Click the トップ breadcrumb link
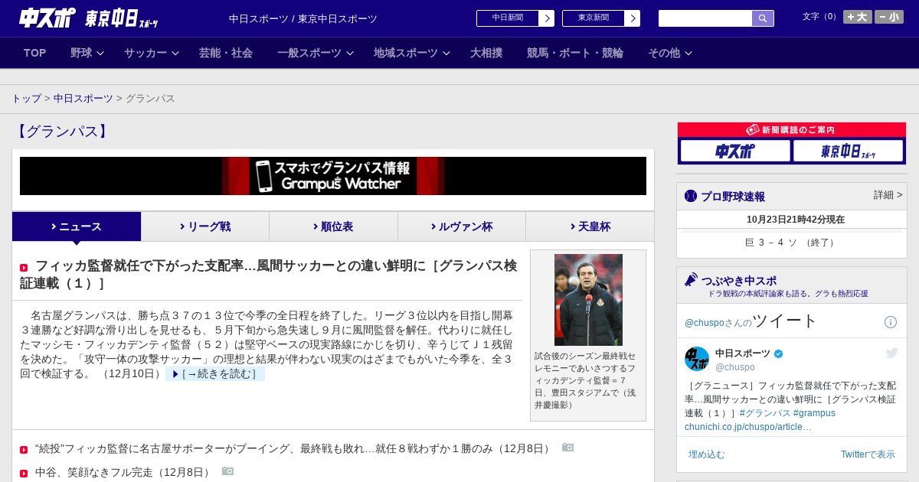 point(27,99)
